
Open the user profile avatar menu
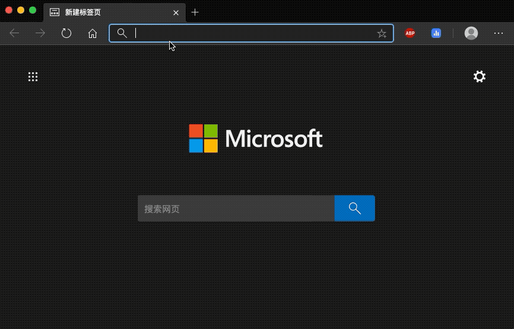coord(471,33)
